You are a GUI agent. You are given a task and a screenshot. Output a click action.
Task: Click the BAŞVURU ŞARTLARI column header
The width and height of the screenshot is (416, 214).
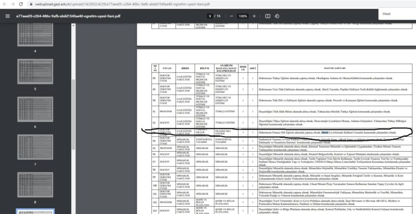[x=318, y=68]
